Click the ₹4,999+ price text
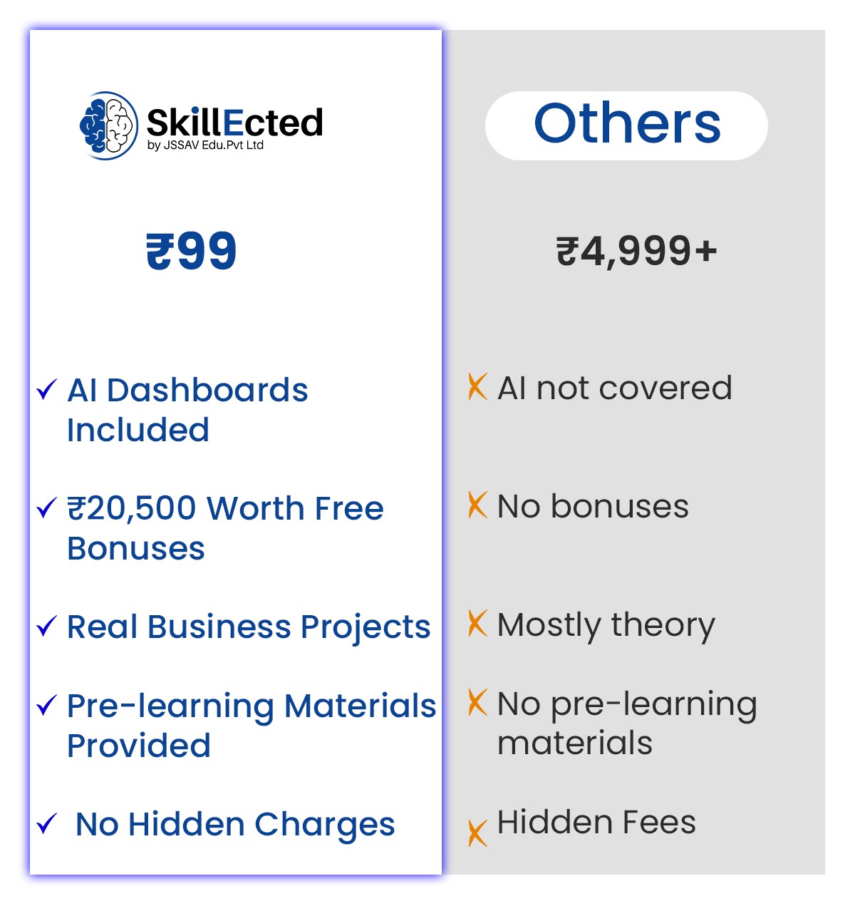Viewport: 855px width, 901px height. [636, 251]
